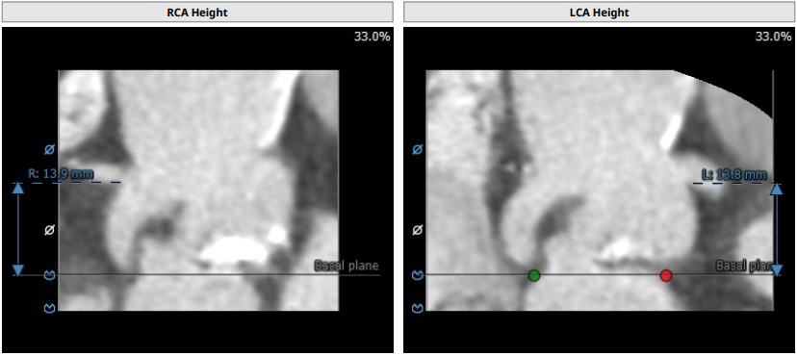
Task: Select the RCA Height panel title bar
Action: pos(197,13)
